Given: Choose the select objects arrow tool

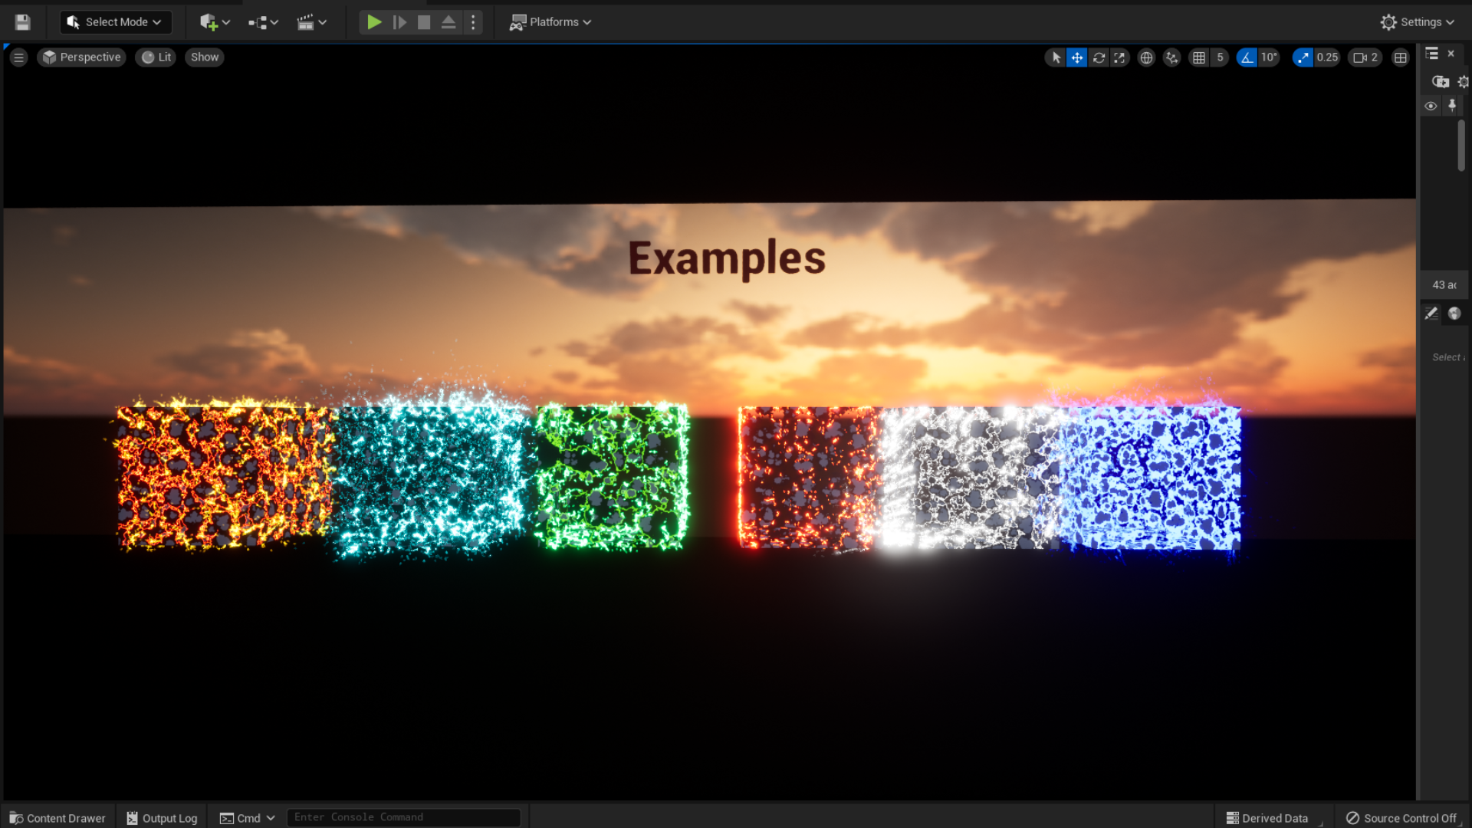Looking at the screenshot, I should (1056, 58).
